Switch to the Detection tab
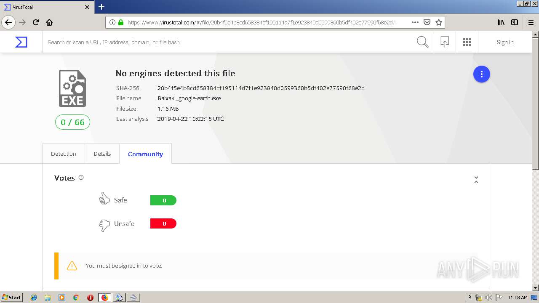 click(x=64, y=154)
